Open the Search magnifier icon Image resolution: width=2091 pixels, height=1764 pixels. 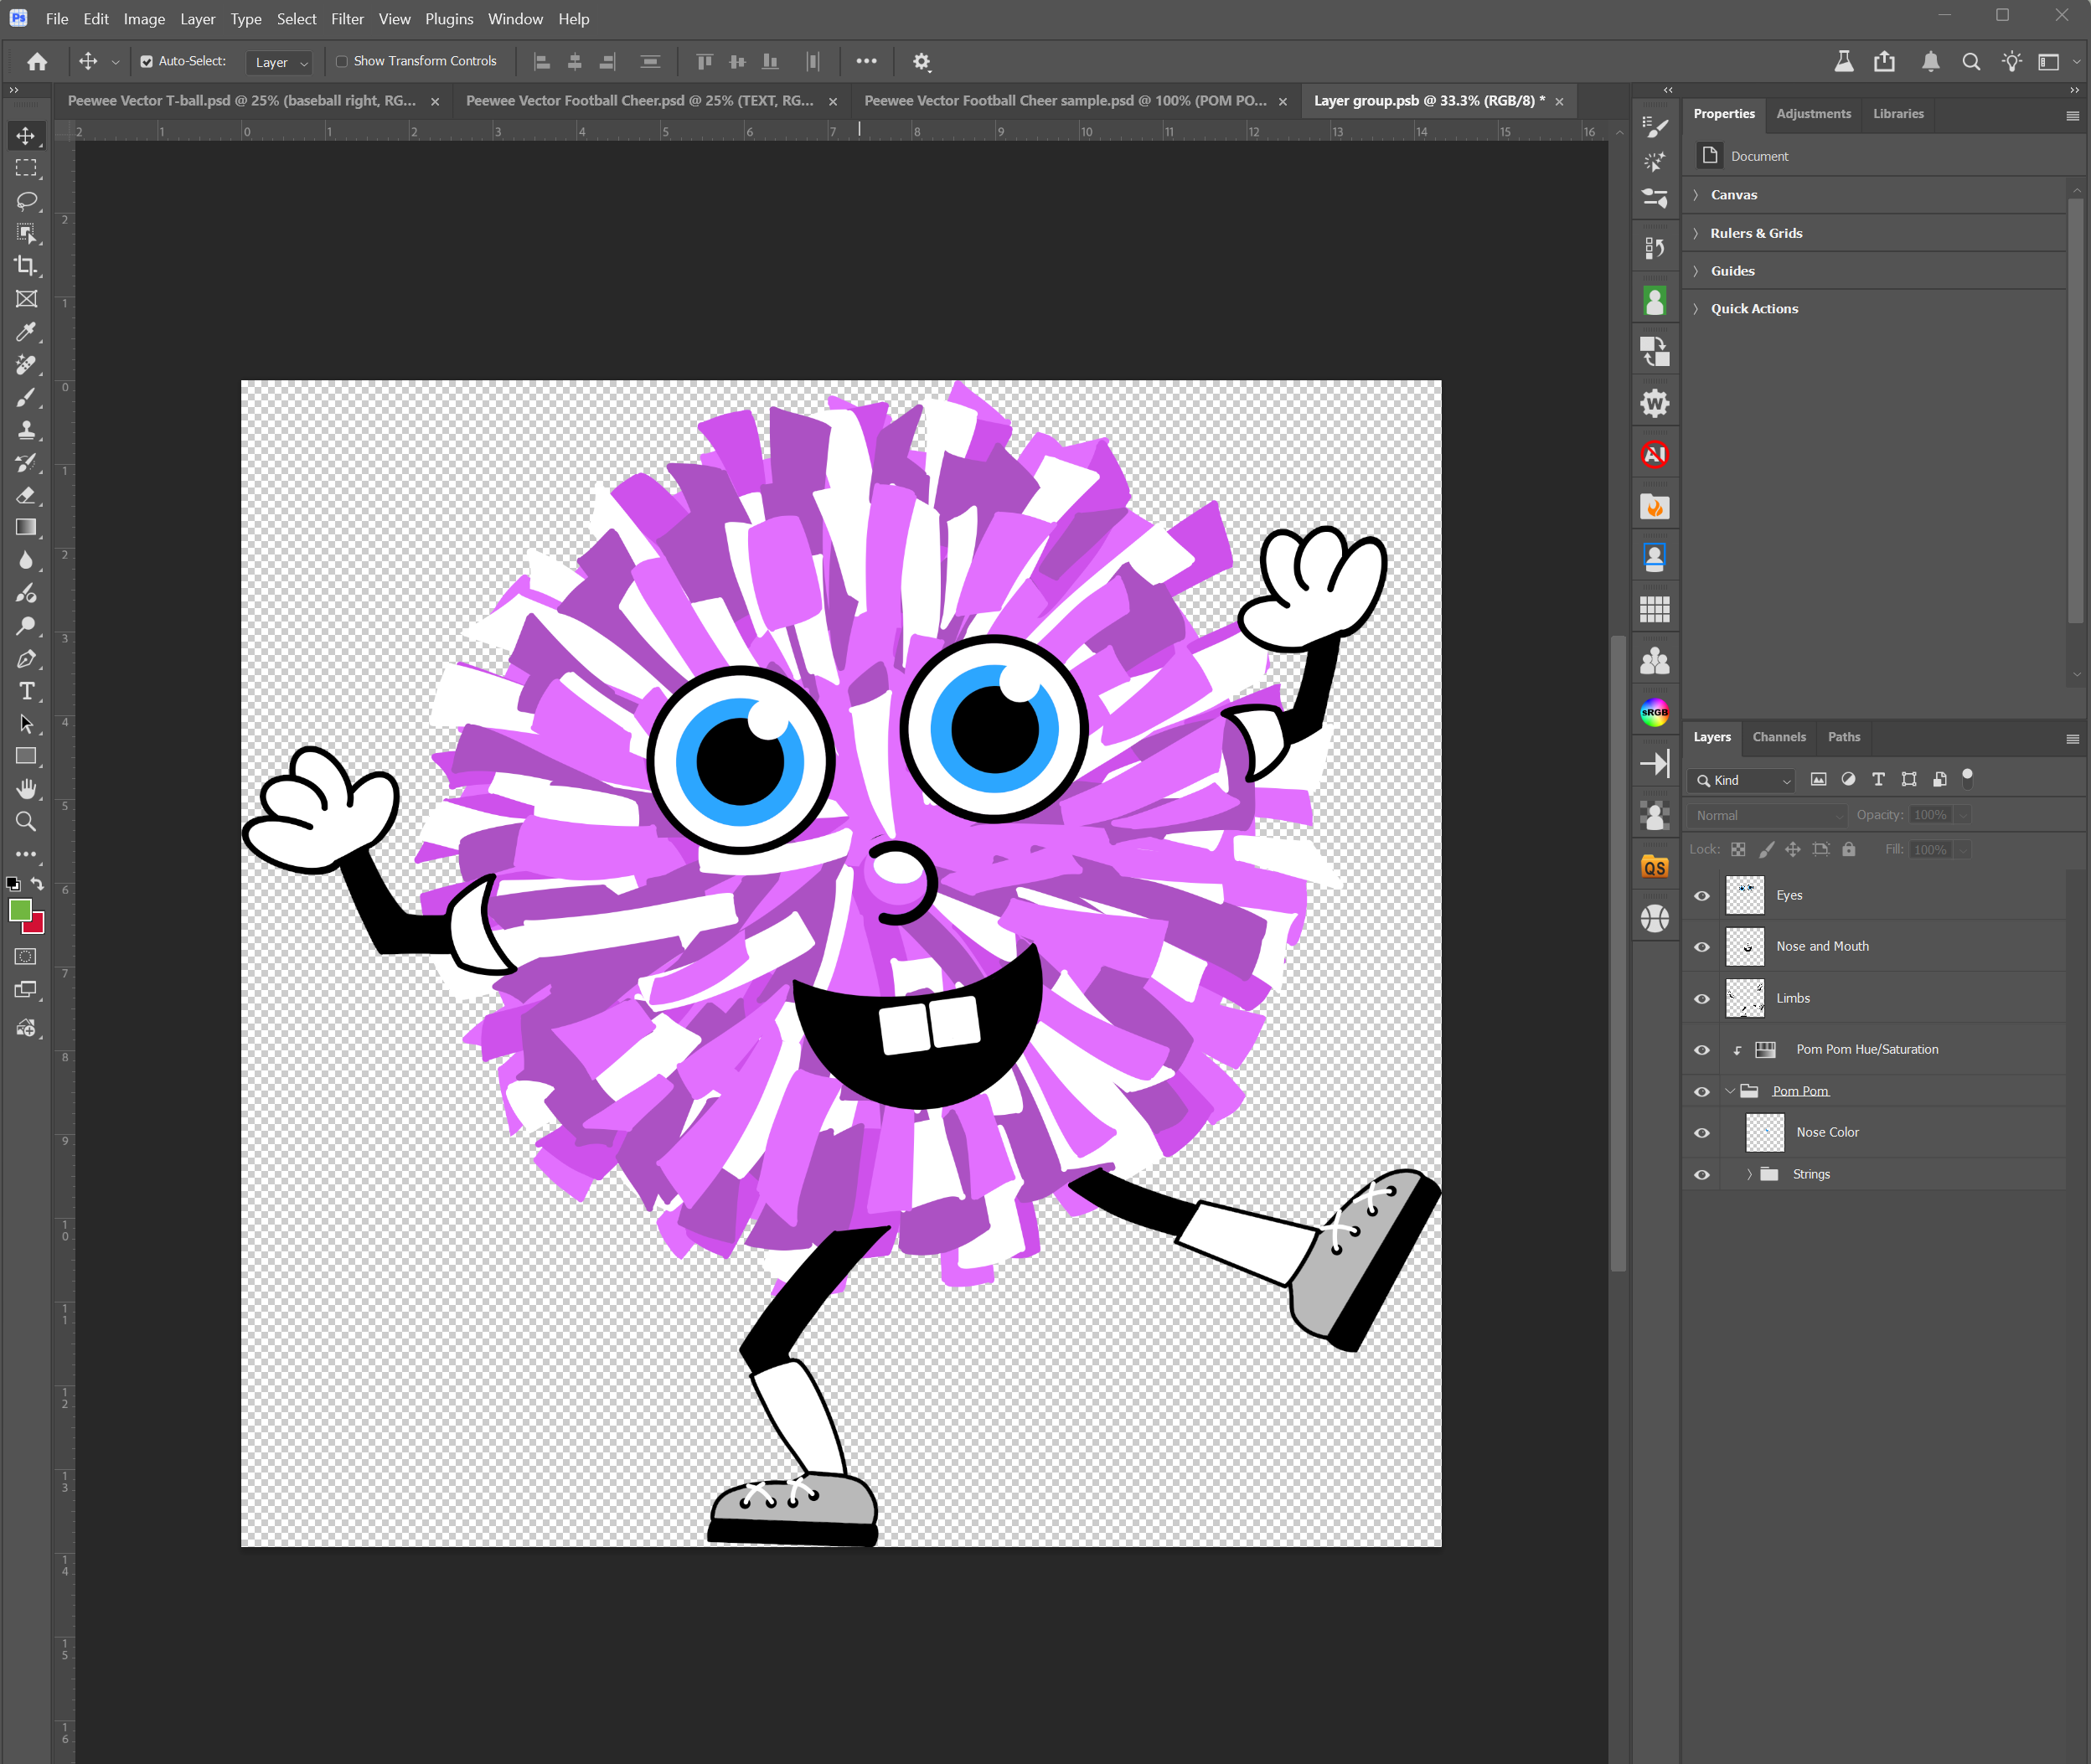click(x=1970, y=62)
